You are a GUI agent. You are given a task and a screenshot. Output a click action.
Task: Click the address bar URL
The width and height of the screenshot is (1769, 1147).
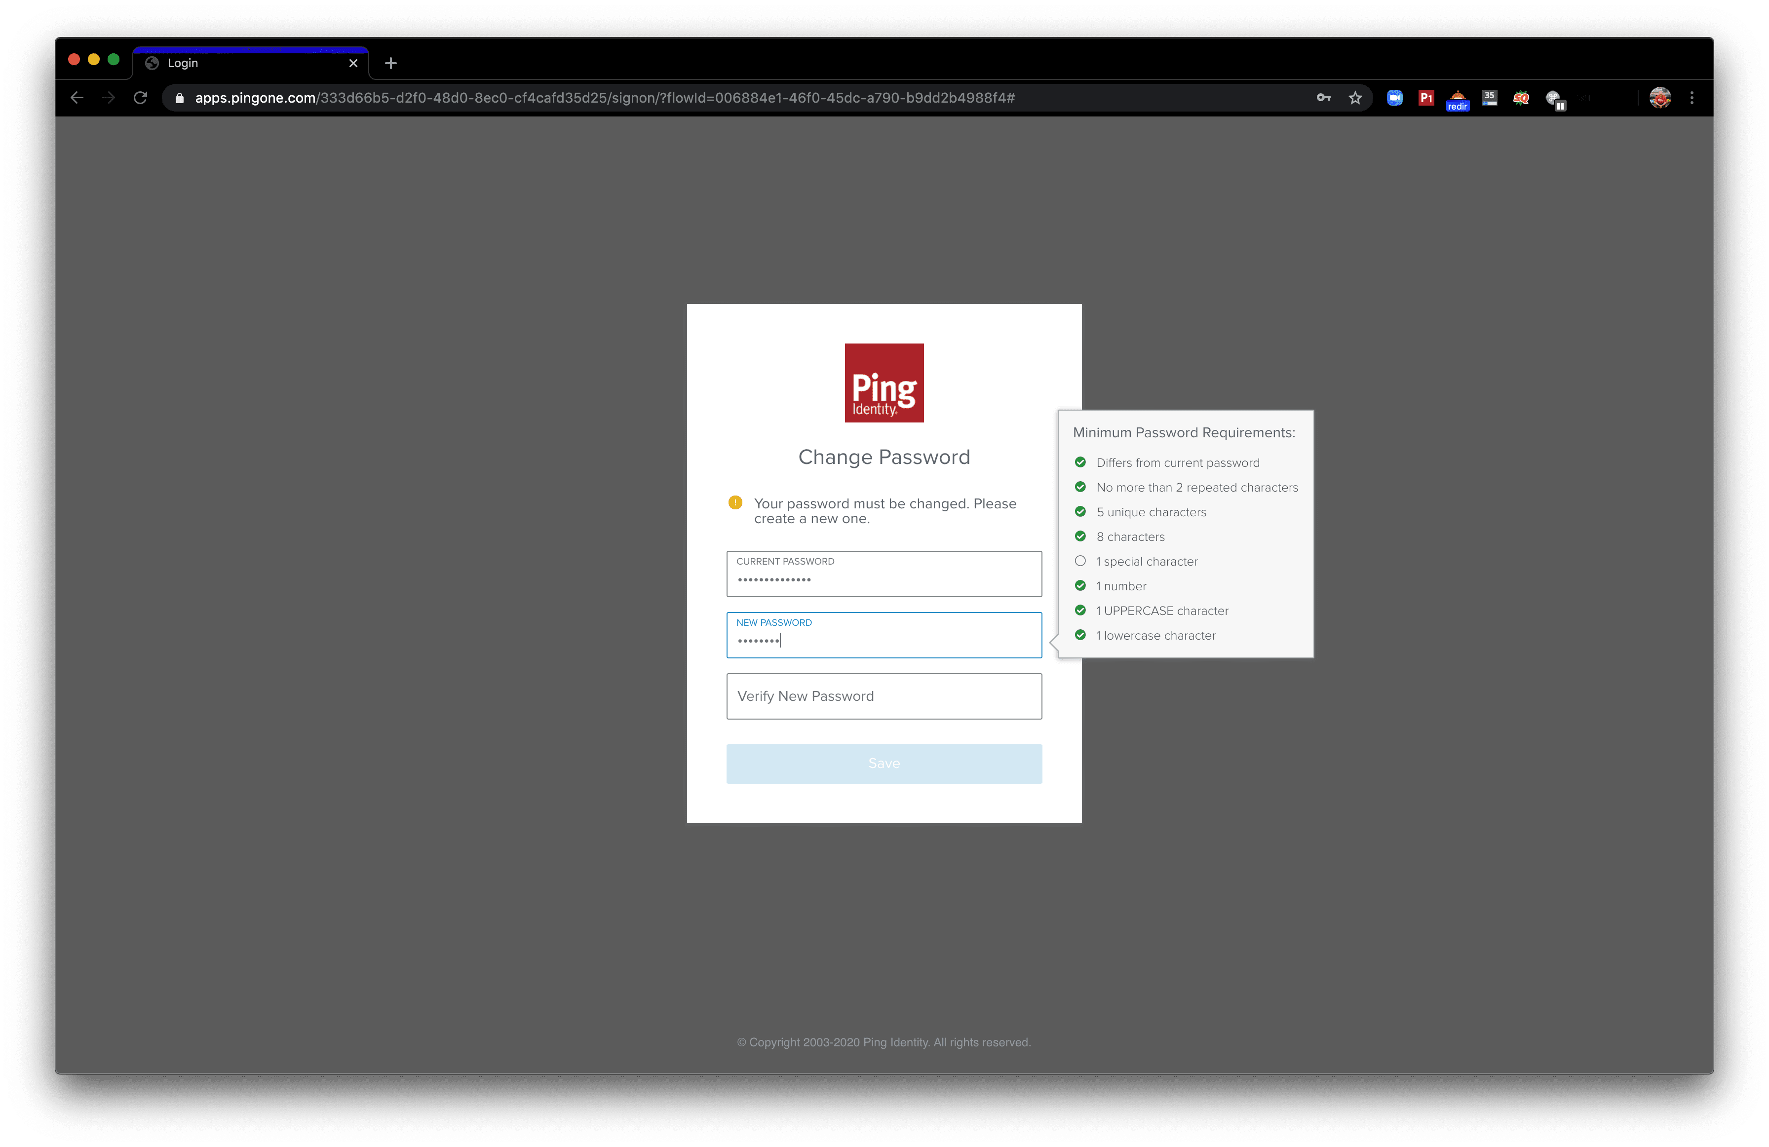[x=604, y=97]
